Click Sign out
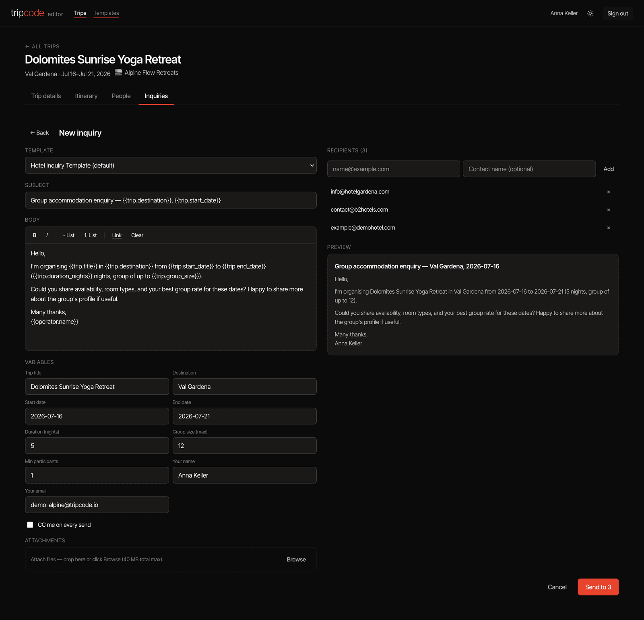Screen dimensions: 644x620 coord(617,13)
